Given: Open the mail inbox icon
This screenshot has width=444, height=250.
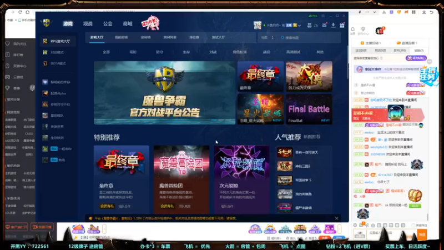Looking at the screenshot, I should click(325, 25).
